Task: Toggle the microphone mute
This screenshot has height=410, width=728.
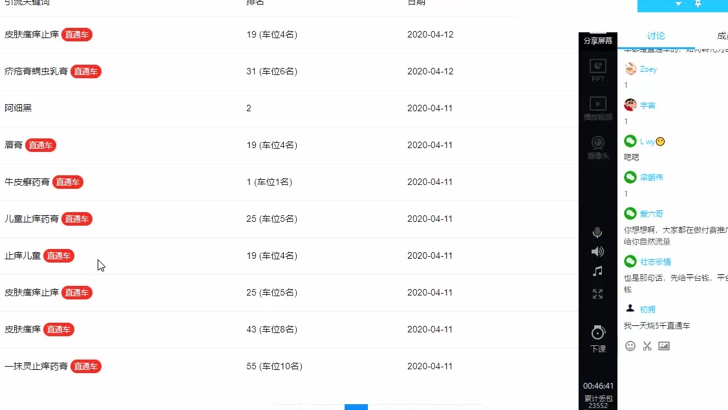Action: pos(598,233)
